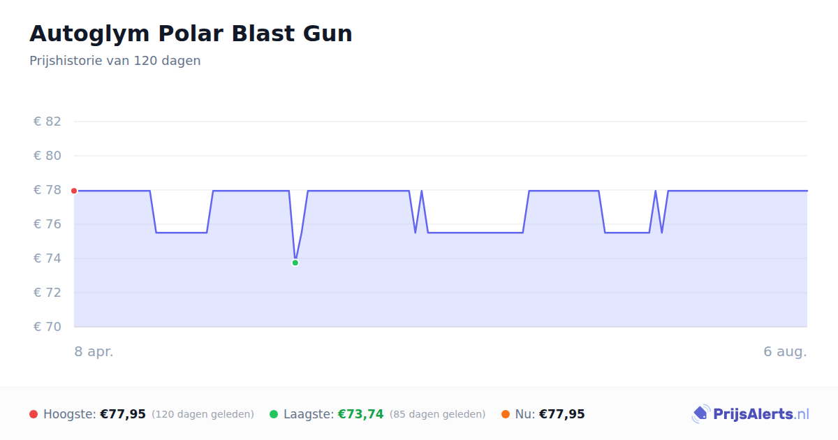
Task: Click the highest price value €77,95
Action: pyautogui.click(x=123, y=414)
